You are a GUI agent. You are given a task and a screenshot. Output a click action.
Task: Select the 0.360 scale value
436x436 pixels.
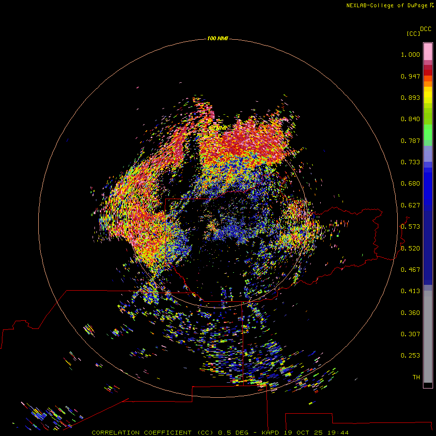click(x=410, y=313)
